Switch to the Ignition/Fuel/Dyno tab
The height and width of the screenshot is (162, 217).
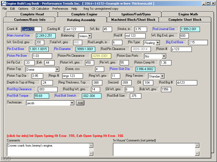point(136,14)
